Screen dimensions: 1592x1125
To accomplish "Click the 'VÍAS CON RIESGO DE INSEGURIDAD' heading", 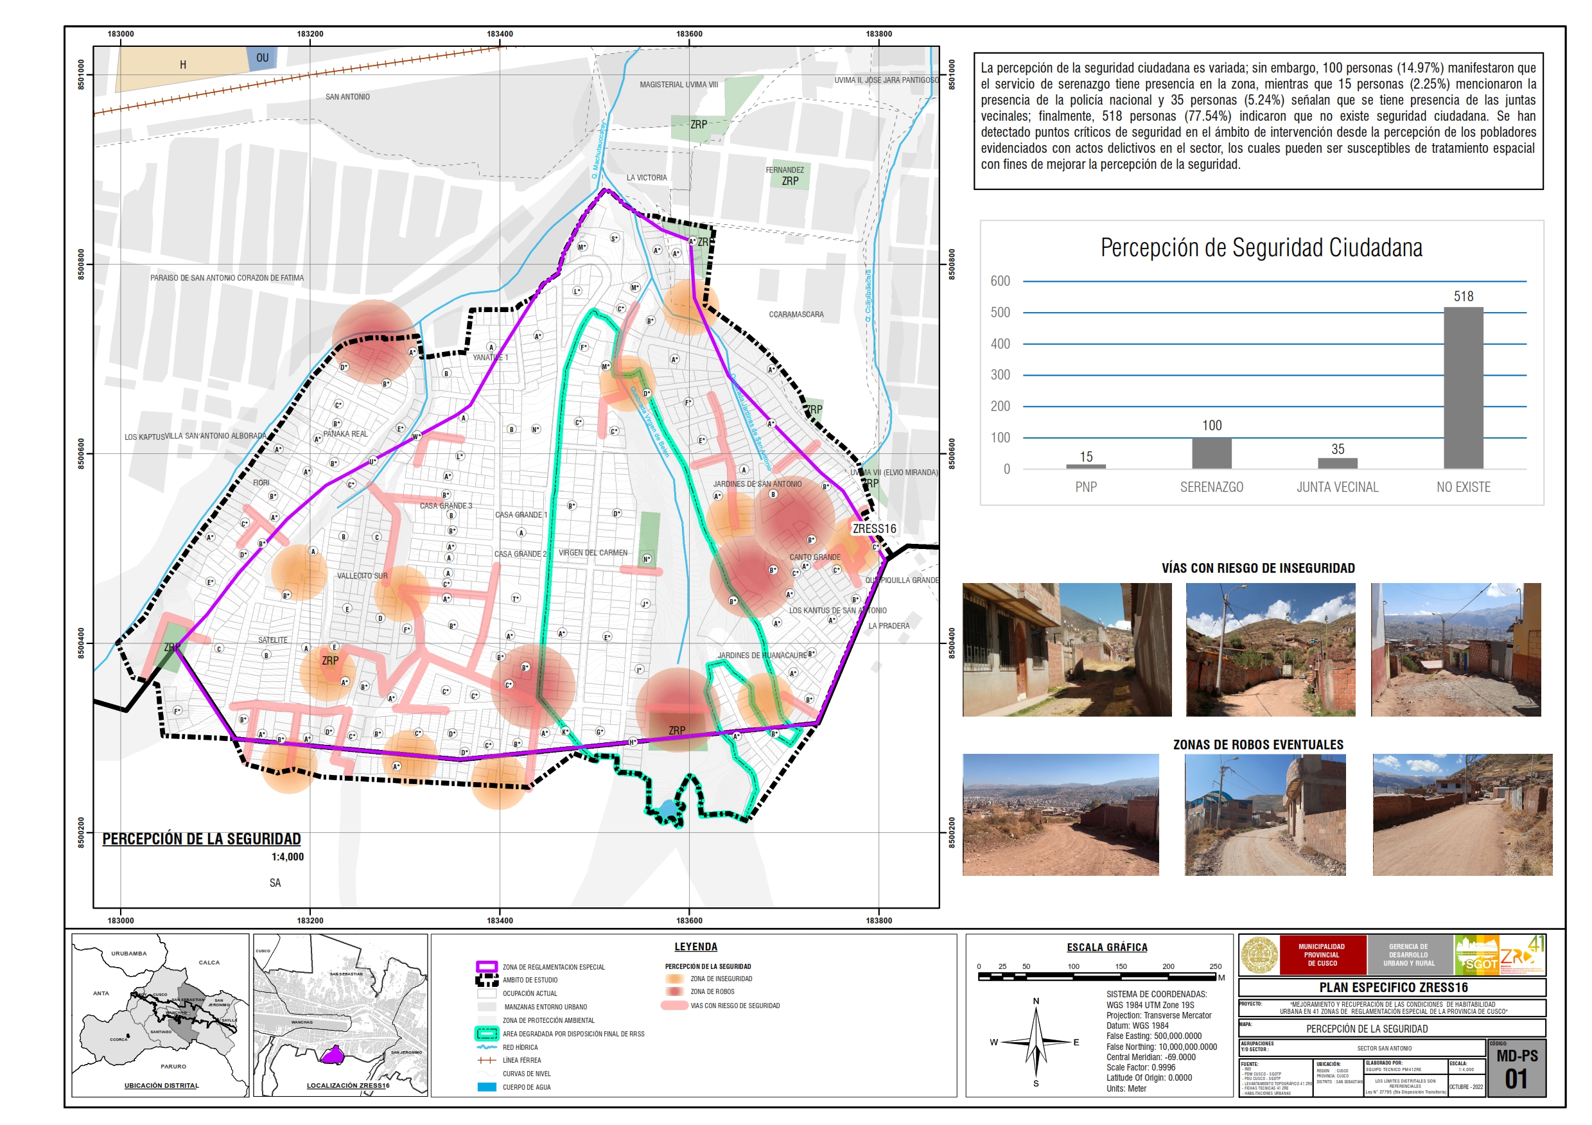I will (x=1258, y=568).
